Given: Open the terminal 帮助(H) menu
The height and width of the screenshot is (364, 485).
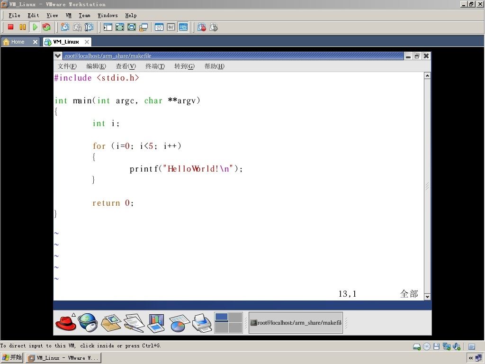Looking at the screenshot, I should 215,66.
